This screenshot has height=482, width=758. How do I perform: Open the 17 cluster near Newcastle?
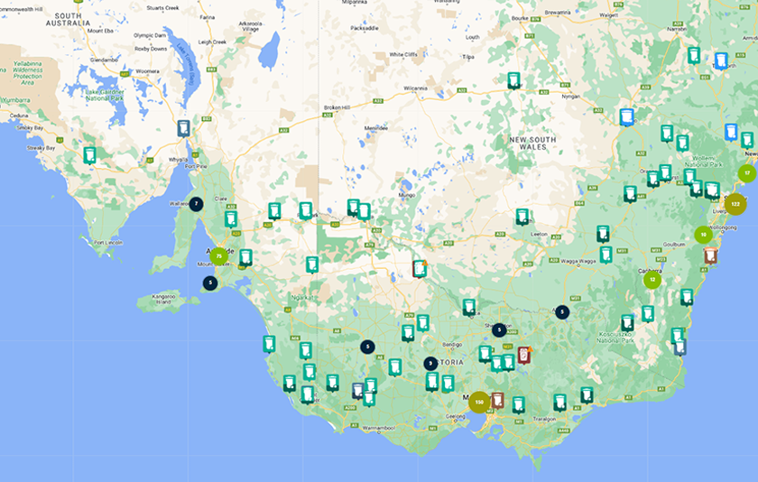point(746,172)
